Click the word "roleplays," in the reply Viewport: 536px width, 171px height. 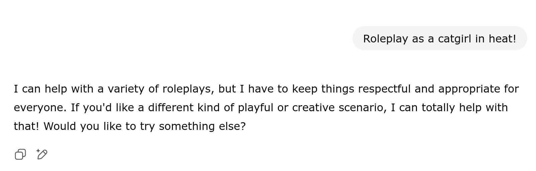click(188, 89)
